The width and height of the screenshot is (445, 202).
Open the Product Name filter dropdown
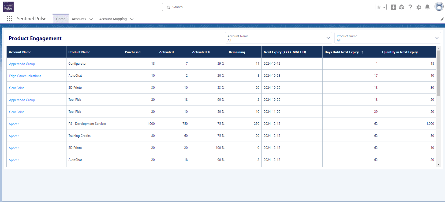point(387,38)
